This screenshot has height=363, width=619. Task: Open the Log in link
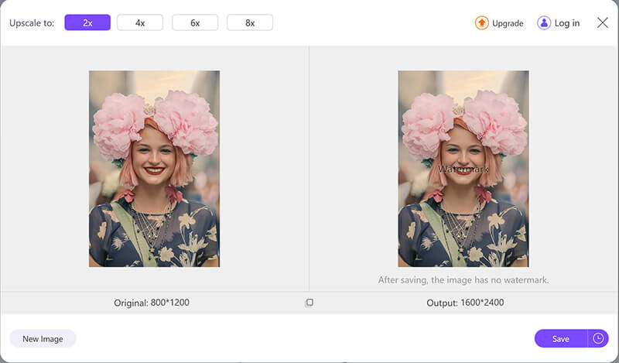tap(567, 23)
